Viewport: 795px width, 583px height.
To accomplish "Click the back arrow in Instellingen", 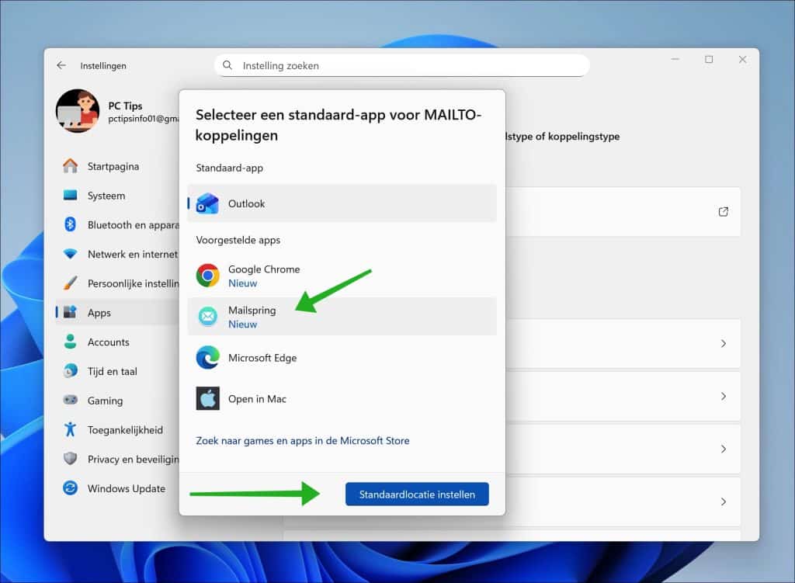I will pyautogui.click(x=61, y=66).
